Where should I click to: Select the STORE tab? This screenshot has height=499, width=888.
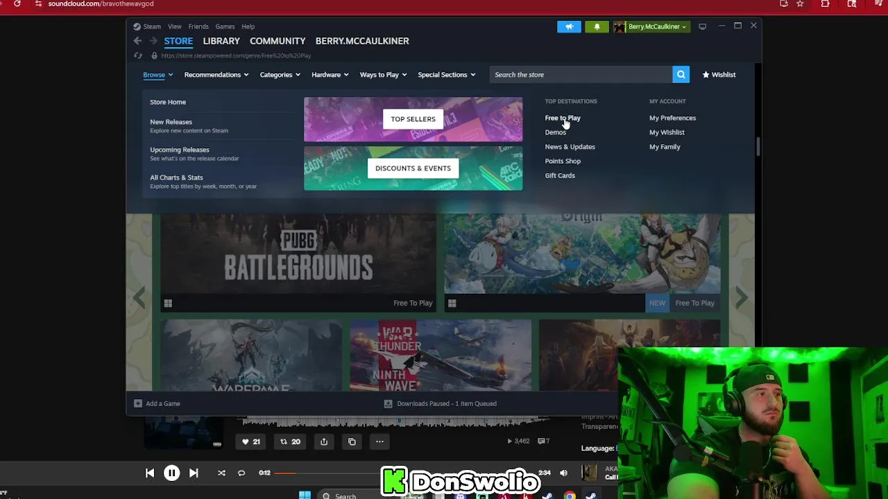pyautogui.click(x=178, y=41)
